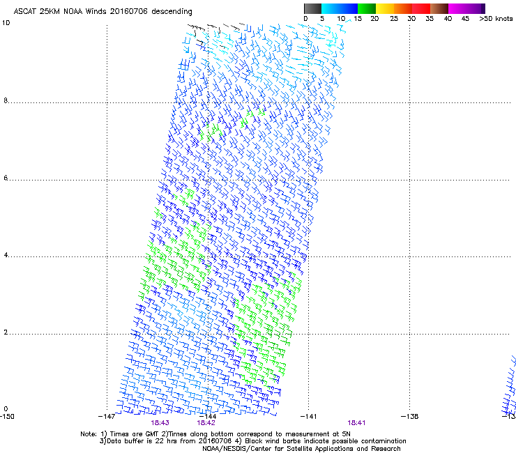Click the longitude axis label -144
Viewport: 516px width, 453px height.
click(208, 417)
